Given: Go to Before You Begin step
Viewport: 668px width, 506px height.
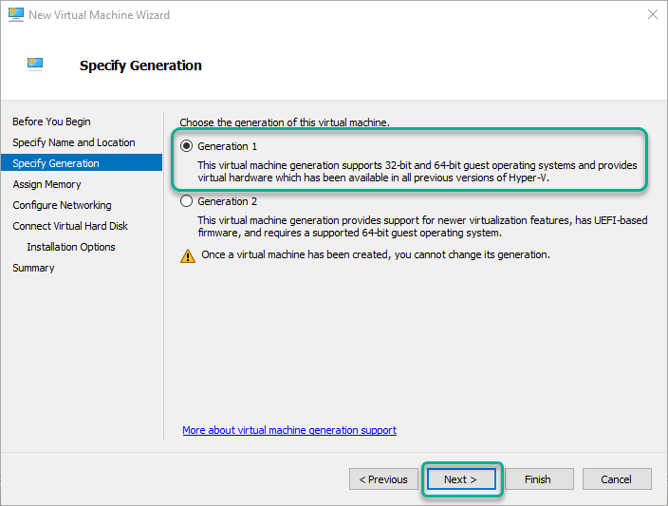Looking at the screenshot, I should click(51, 122).
